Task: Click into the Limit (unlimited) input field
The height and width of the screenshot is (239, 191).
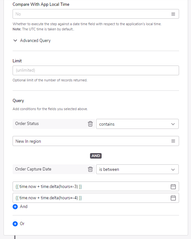Action: tap(95, 70)
